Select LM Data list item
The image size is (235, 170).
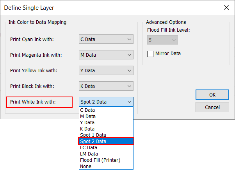tap(106, 154)
